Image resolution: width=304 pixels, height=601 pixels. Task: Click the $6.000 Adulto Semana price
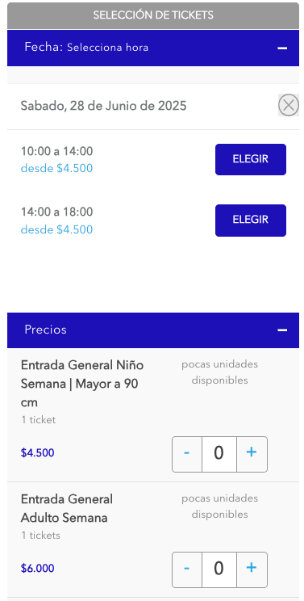click(x=37, y=569)
